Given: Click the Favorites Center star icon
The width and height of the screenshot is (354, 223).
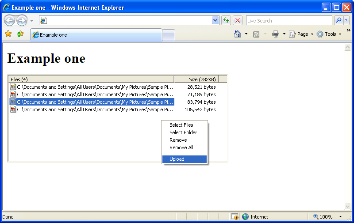Looking at the screenshot, I should (x=8, y=34).
